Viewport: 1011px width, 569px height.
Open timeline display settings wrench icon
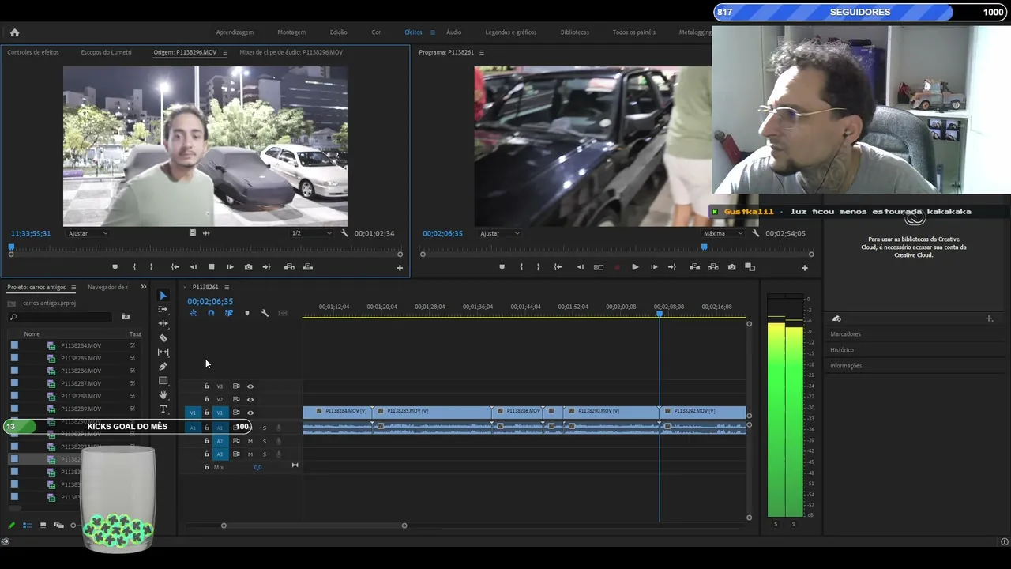265,313
